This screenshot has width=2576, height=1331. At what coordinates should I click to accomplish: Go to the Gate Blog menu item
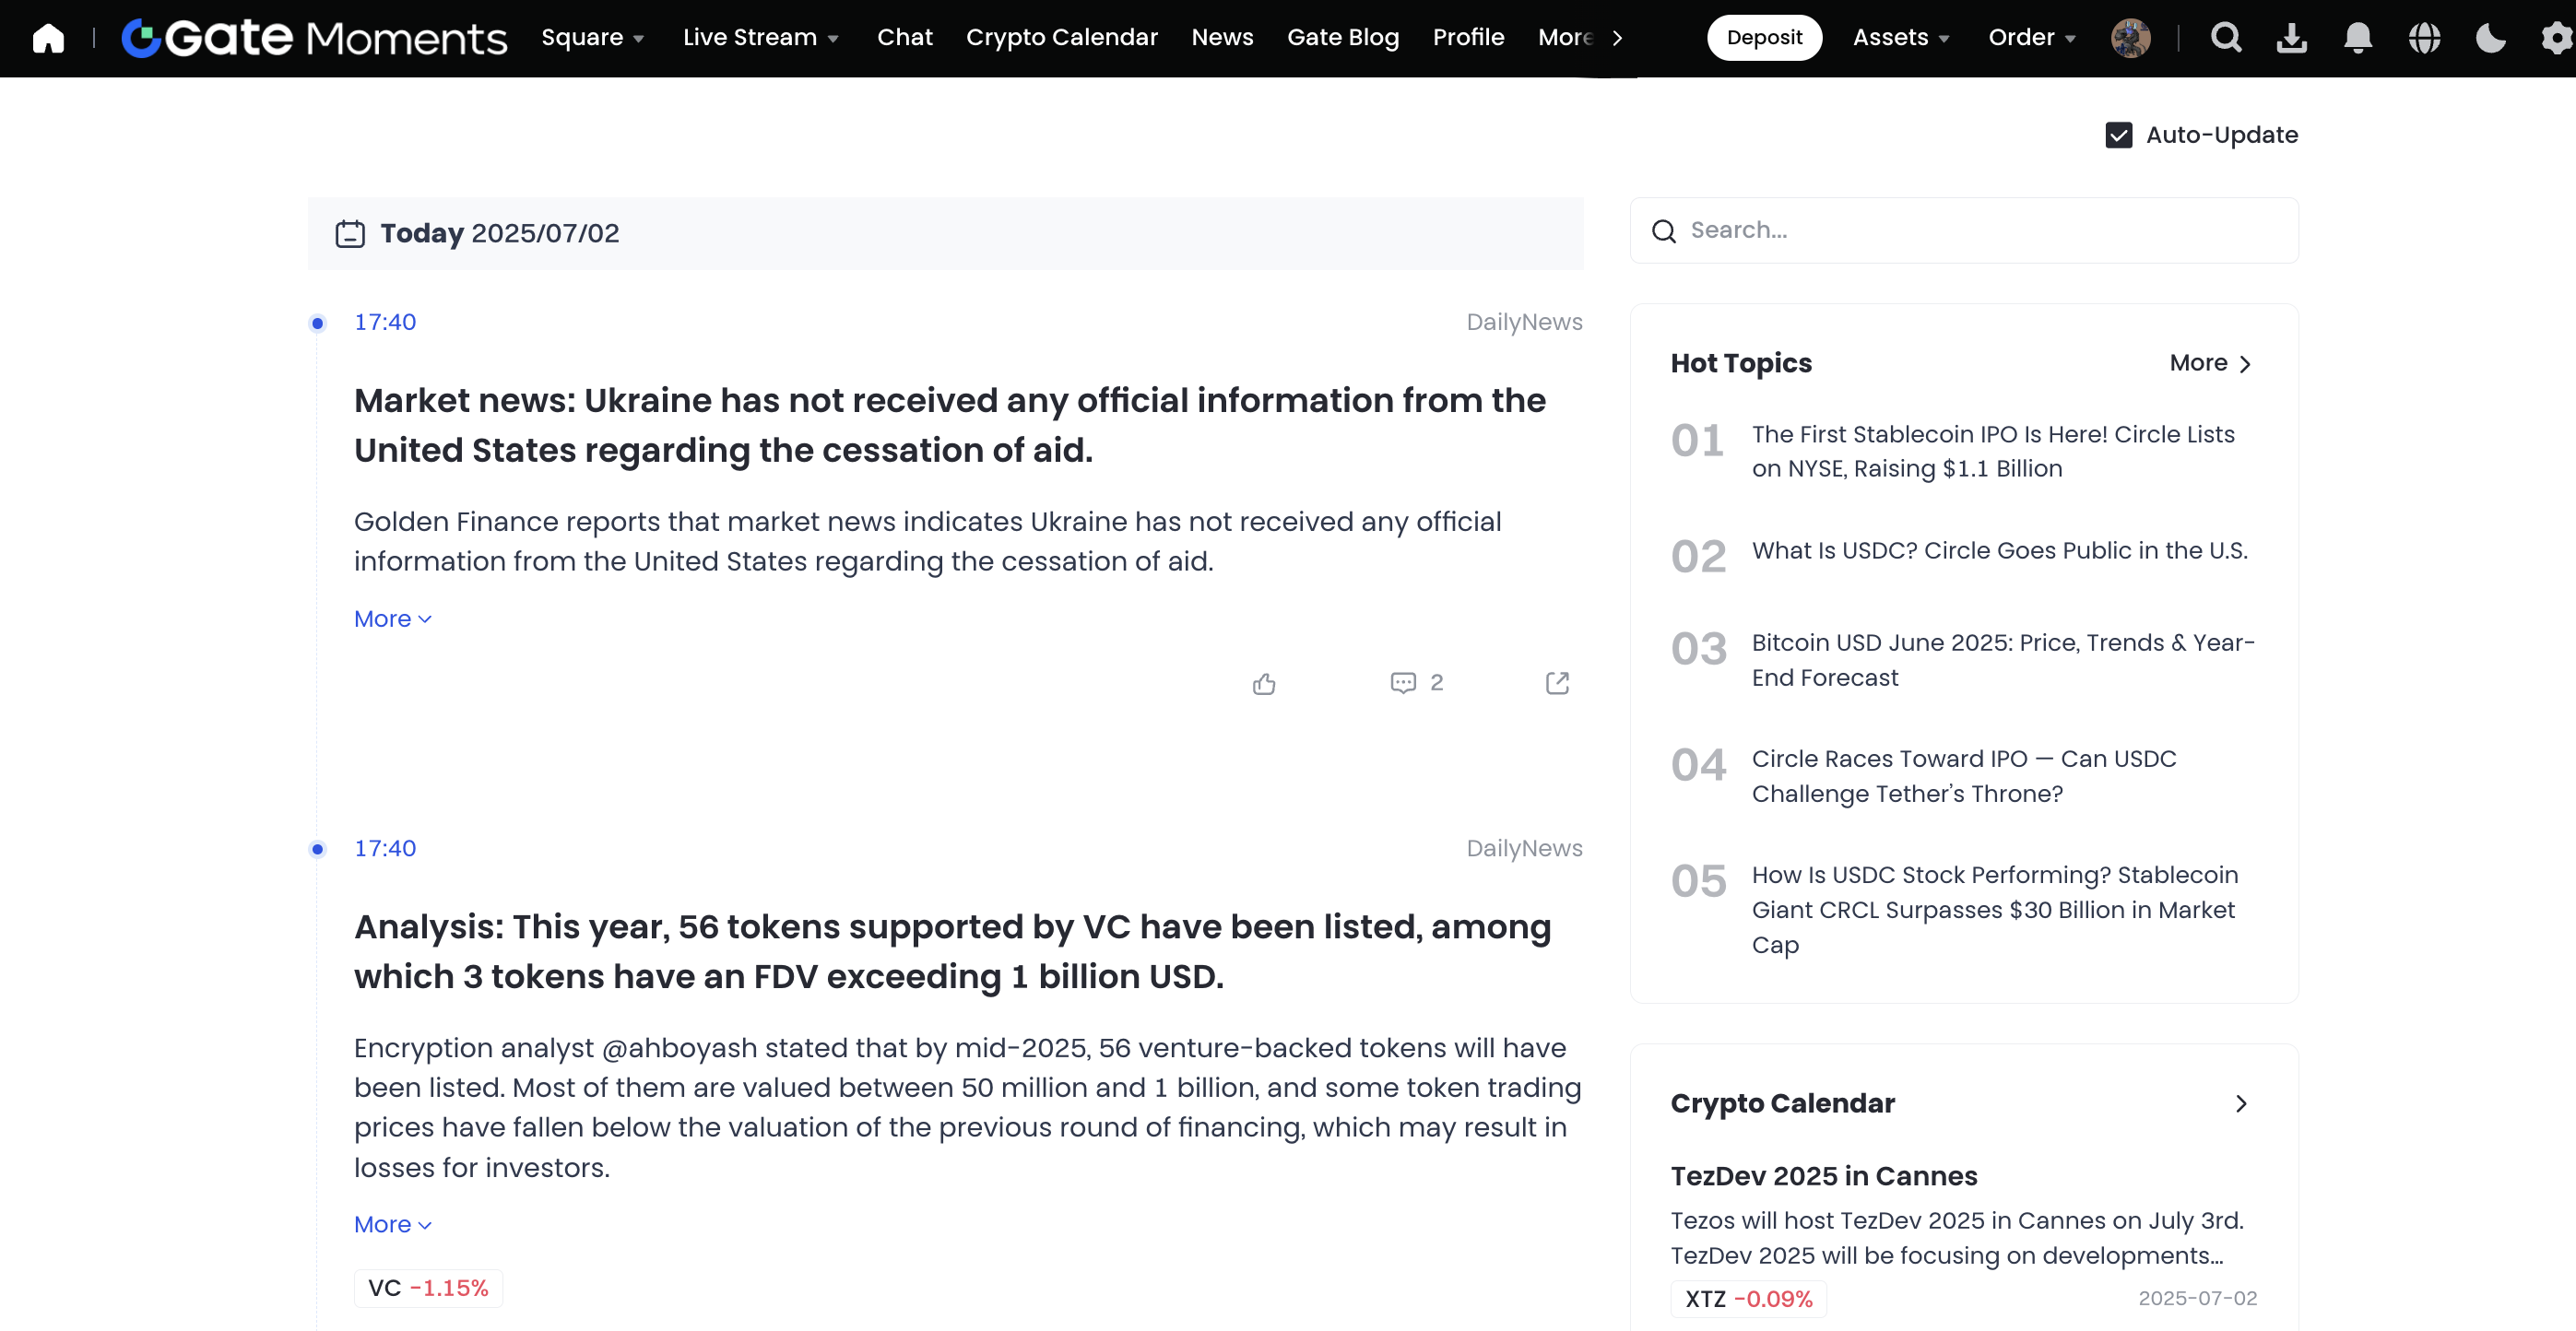click(1342, 38)
